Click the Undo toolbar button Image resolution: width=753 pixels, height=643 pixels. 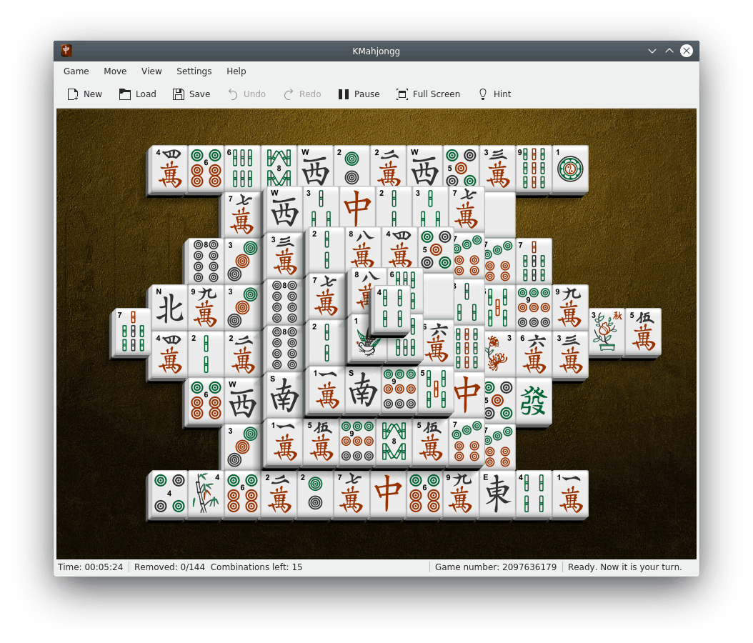(x=247, y=94)
